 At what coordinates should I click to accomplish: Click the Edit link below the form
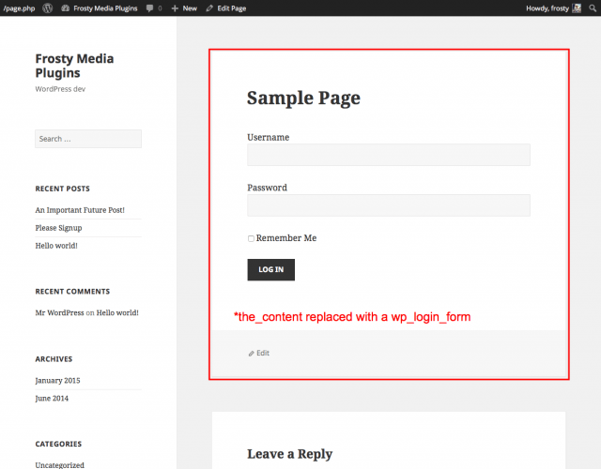coord(263,354)
